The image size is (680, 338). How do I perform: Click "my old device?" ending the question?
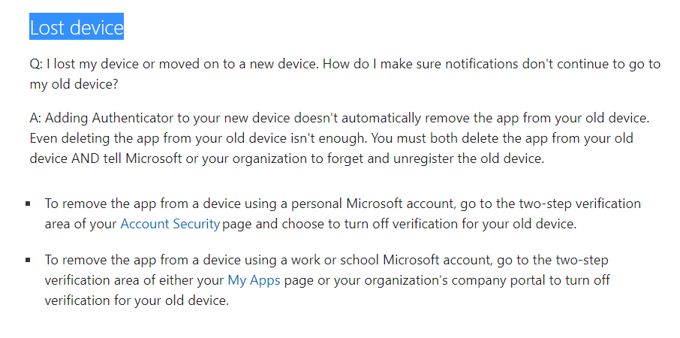click(x=74, y=84)
